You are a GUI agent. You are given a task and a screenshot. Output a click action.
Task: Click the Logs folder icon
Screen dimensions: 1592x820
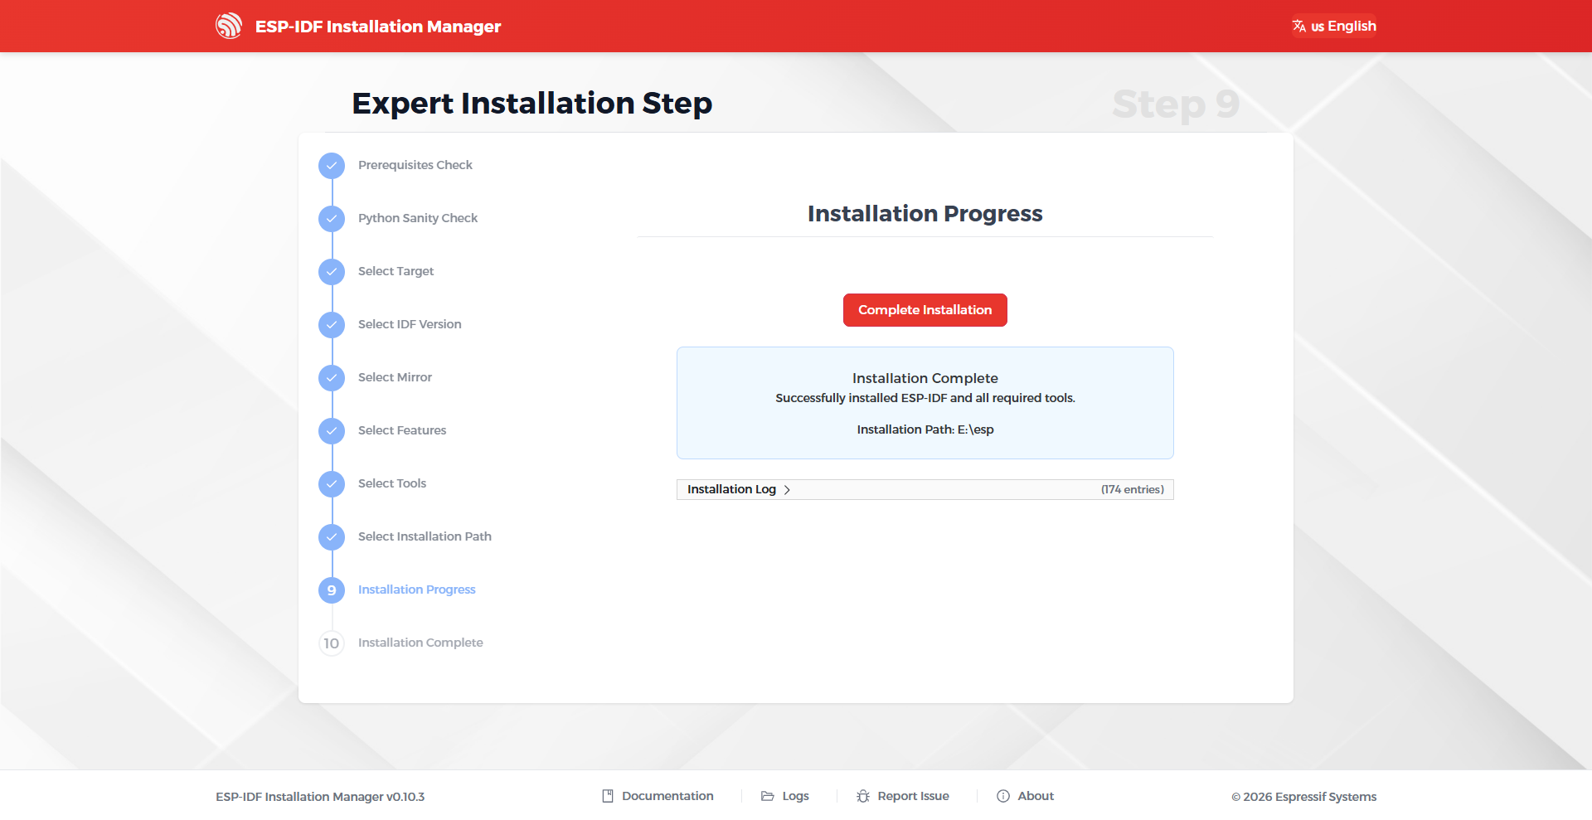(x=768, y=796)
